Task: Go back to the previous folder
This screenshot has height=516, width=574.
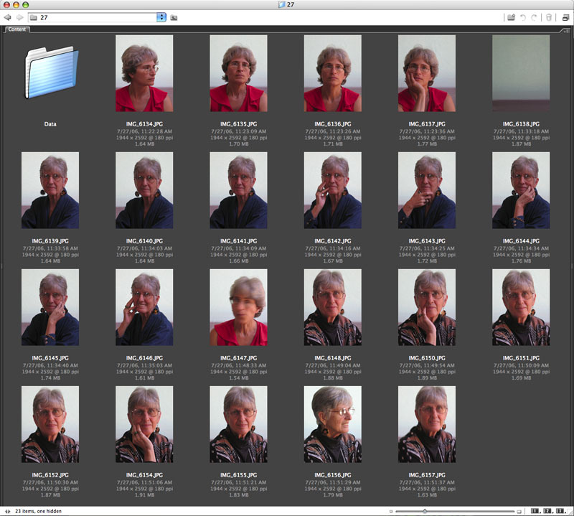Action: (8, 17)
